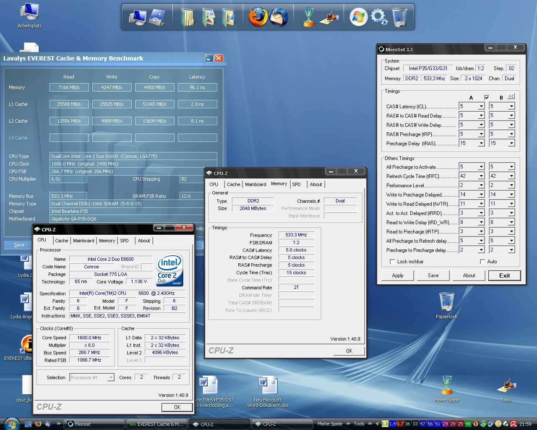
Task: Switch to Cache tab in CPU-Z processor window
Action: [61, 241]
